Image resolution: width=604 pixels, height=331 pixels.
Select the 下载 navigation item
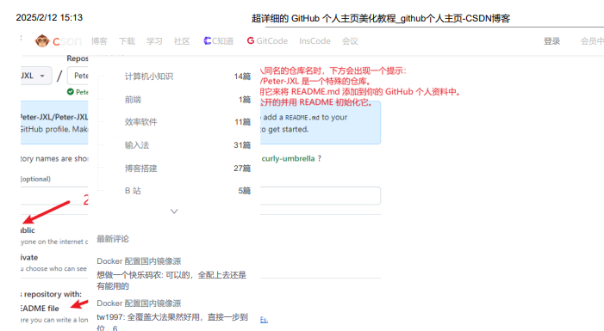click(x=127, y=41)
